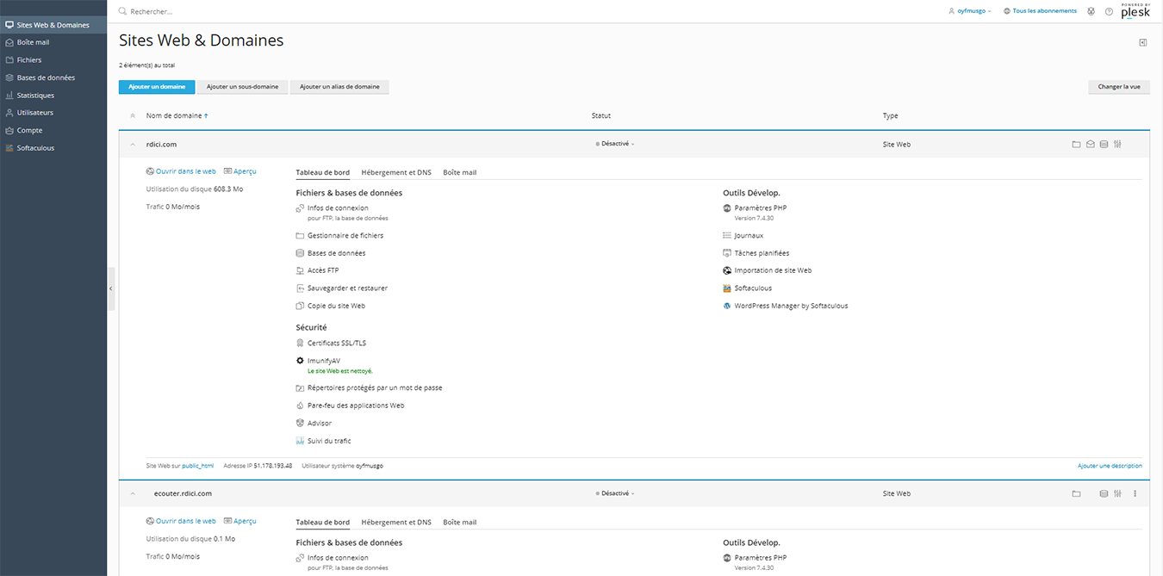
Task: Click the Changer la vue button
Action: coord(1118,87)
